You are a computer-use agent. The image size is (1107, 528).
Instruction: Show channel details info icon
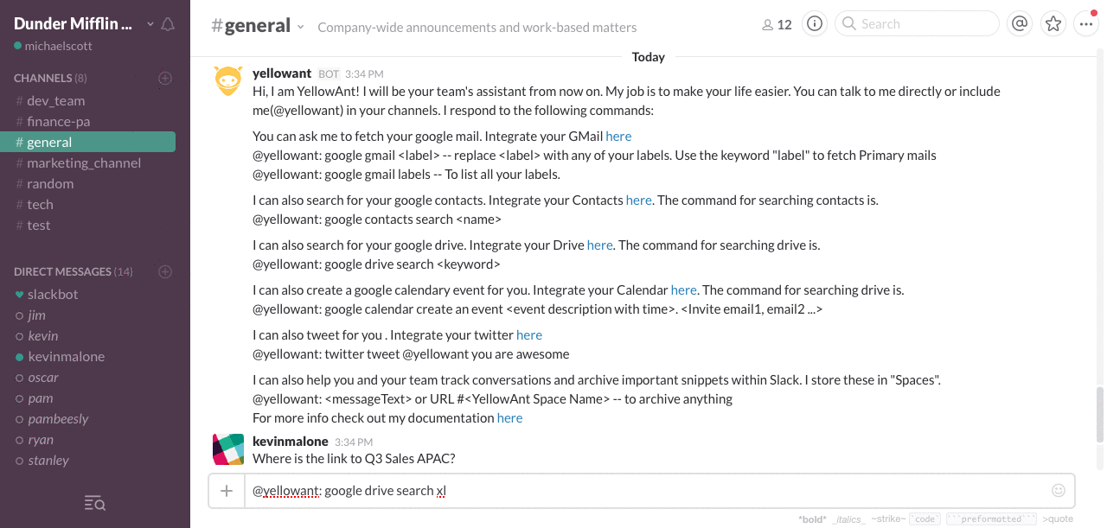814,24
